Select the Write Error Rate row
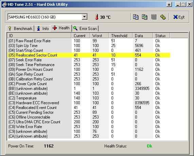The image size is (194, 156). (x=89, y=127)
